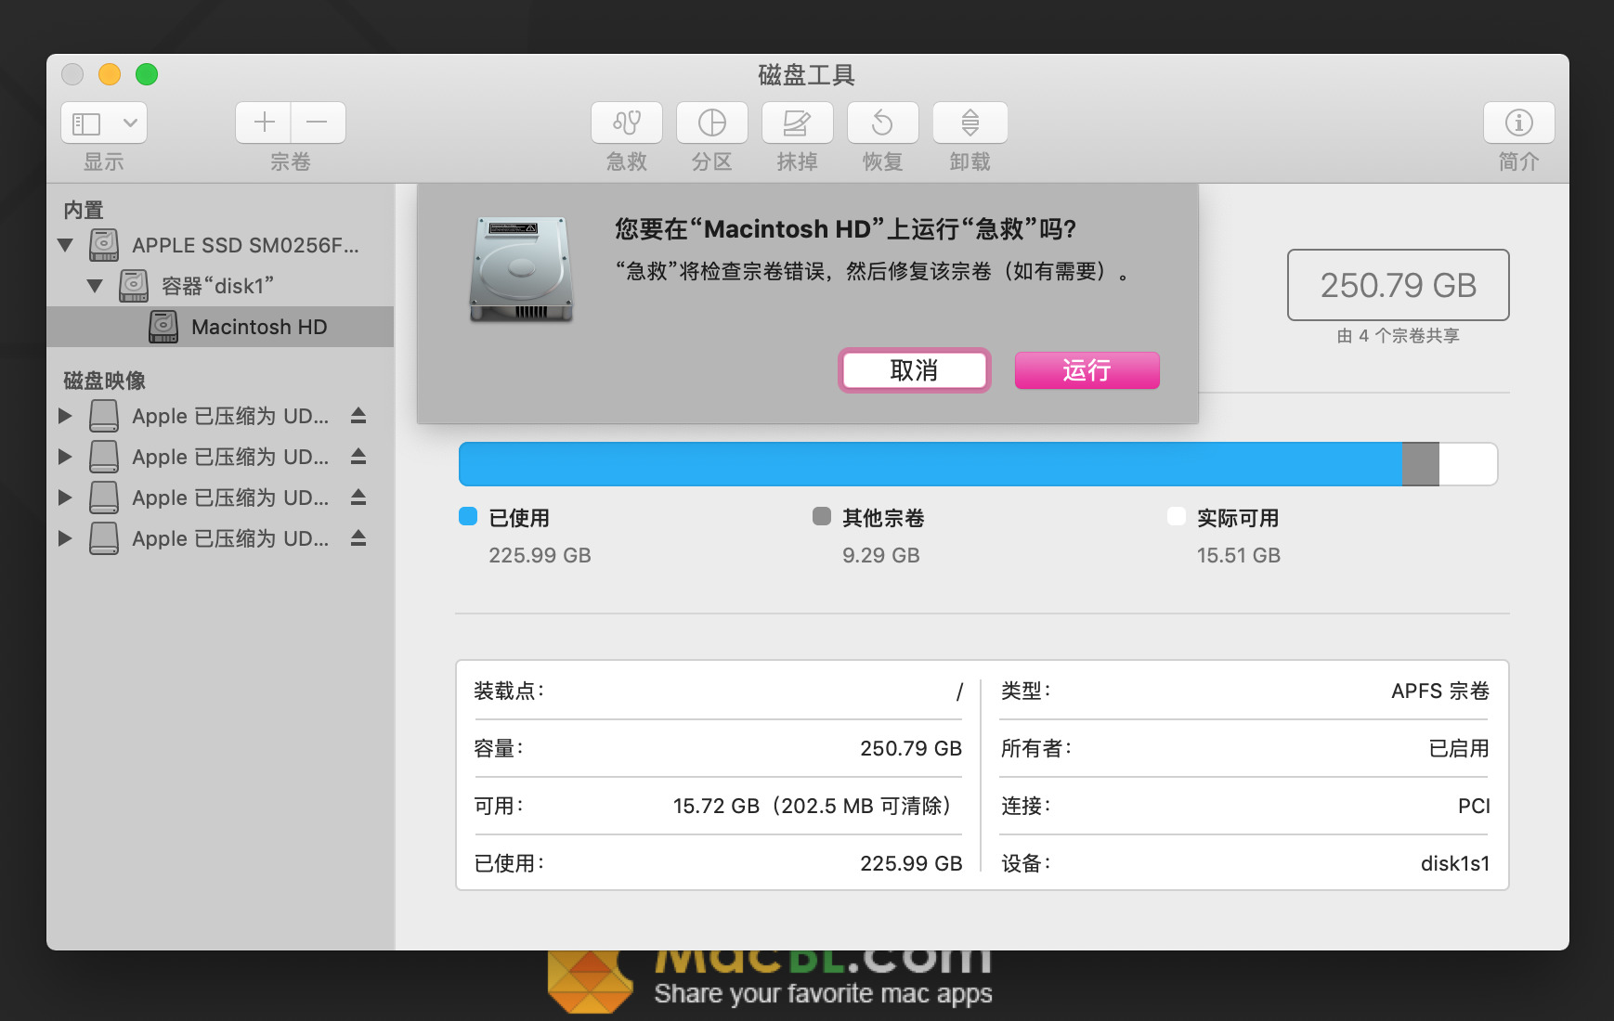Screen dimensions: 1614x1021
Task: Toggle the sidebar view icon
Action: click(x=86, y=123)
